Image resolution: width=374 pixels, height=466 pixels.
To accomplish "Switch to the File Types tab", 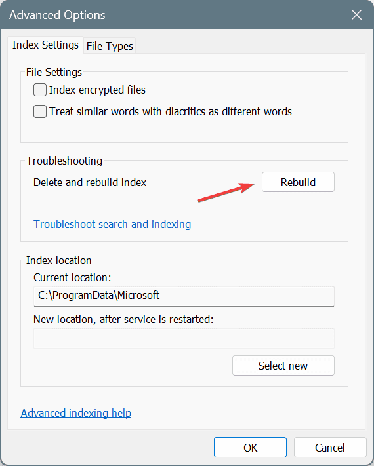I will click(x=110, y=46).
